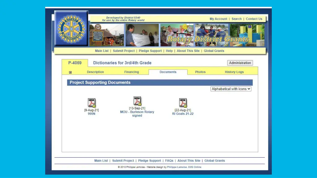Open About This Site in footer navigation
This screenshot has width=317, height=178.
(189, 161)
